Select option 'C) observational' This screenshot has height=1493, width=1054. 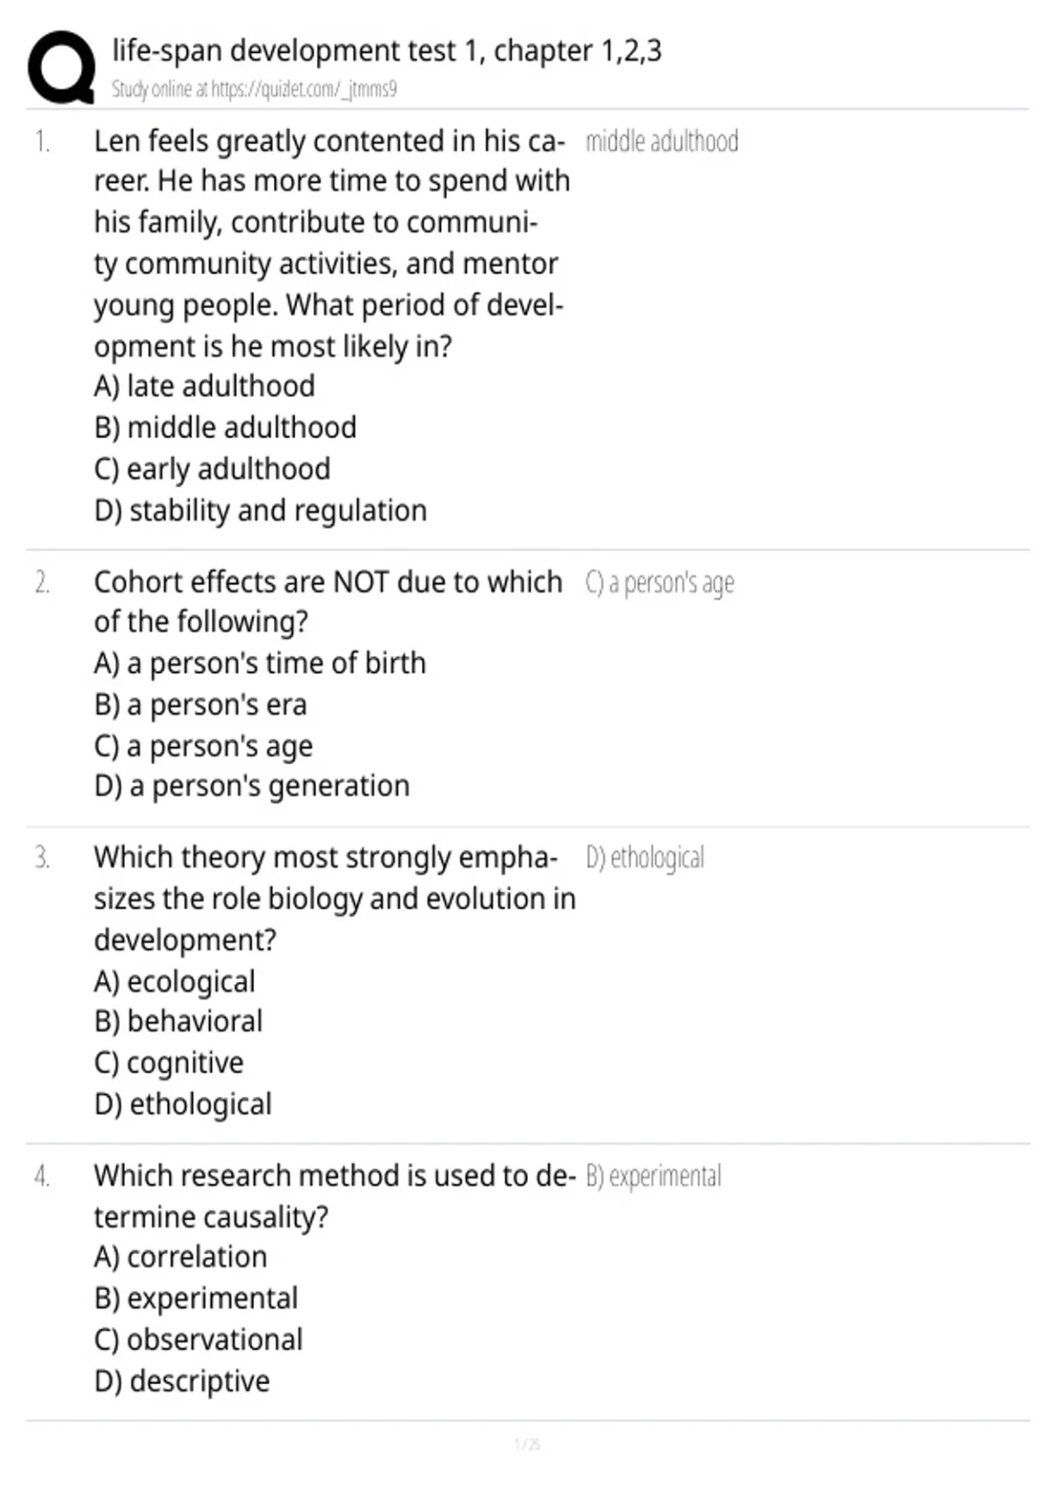tap(199, 1340)
